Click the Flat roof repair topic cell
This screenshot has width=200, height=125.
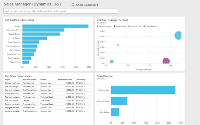click(11, 101)
